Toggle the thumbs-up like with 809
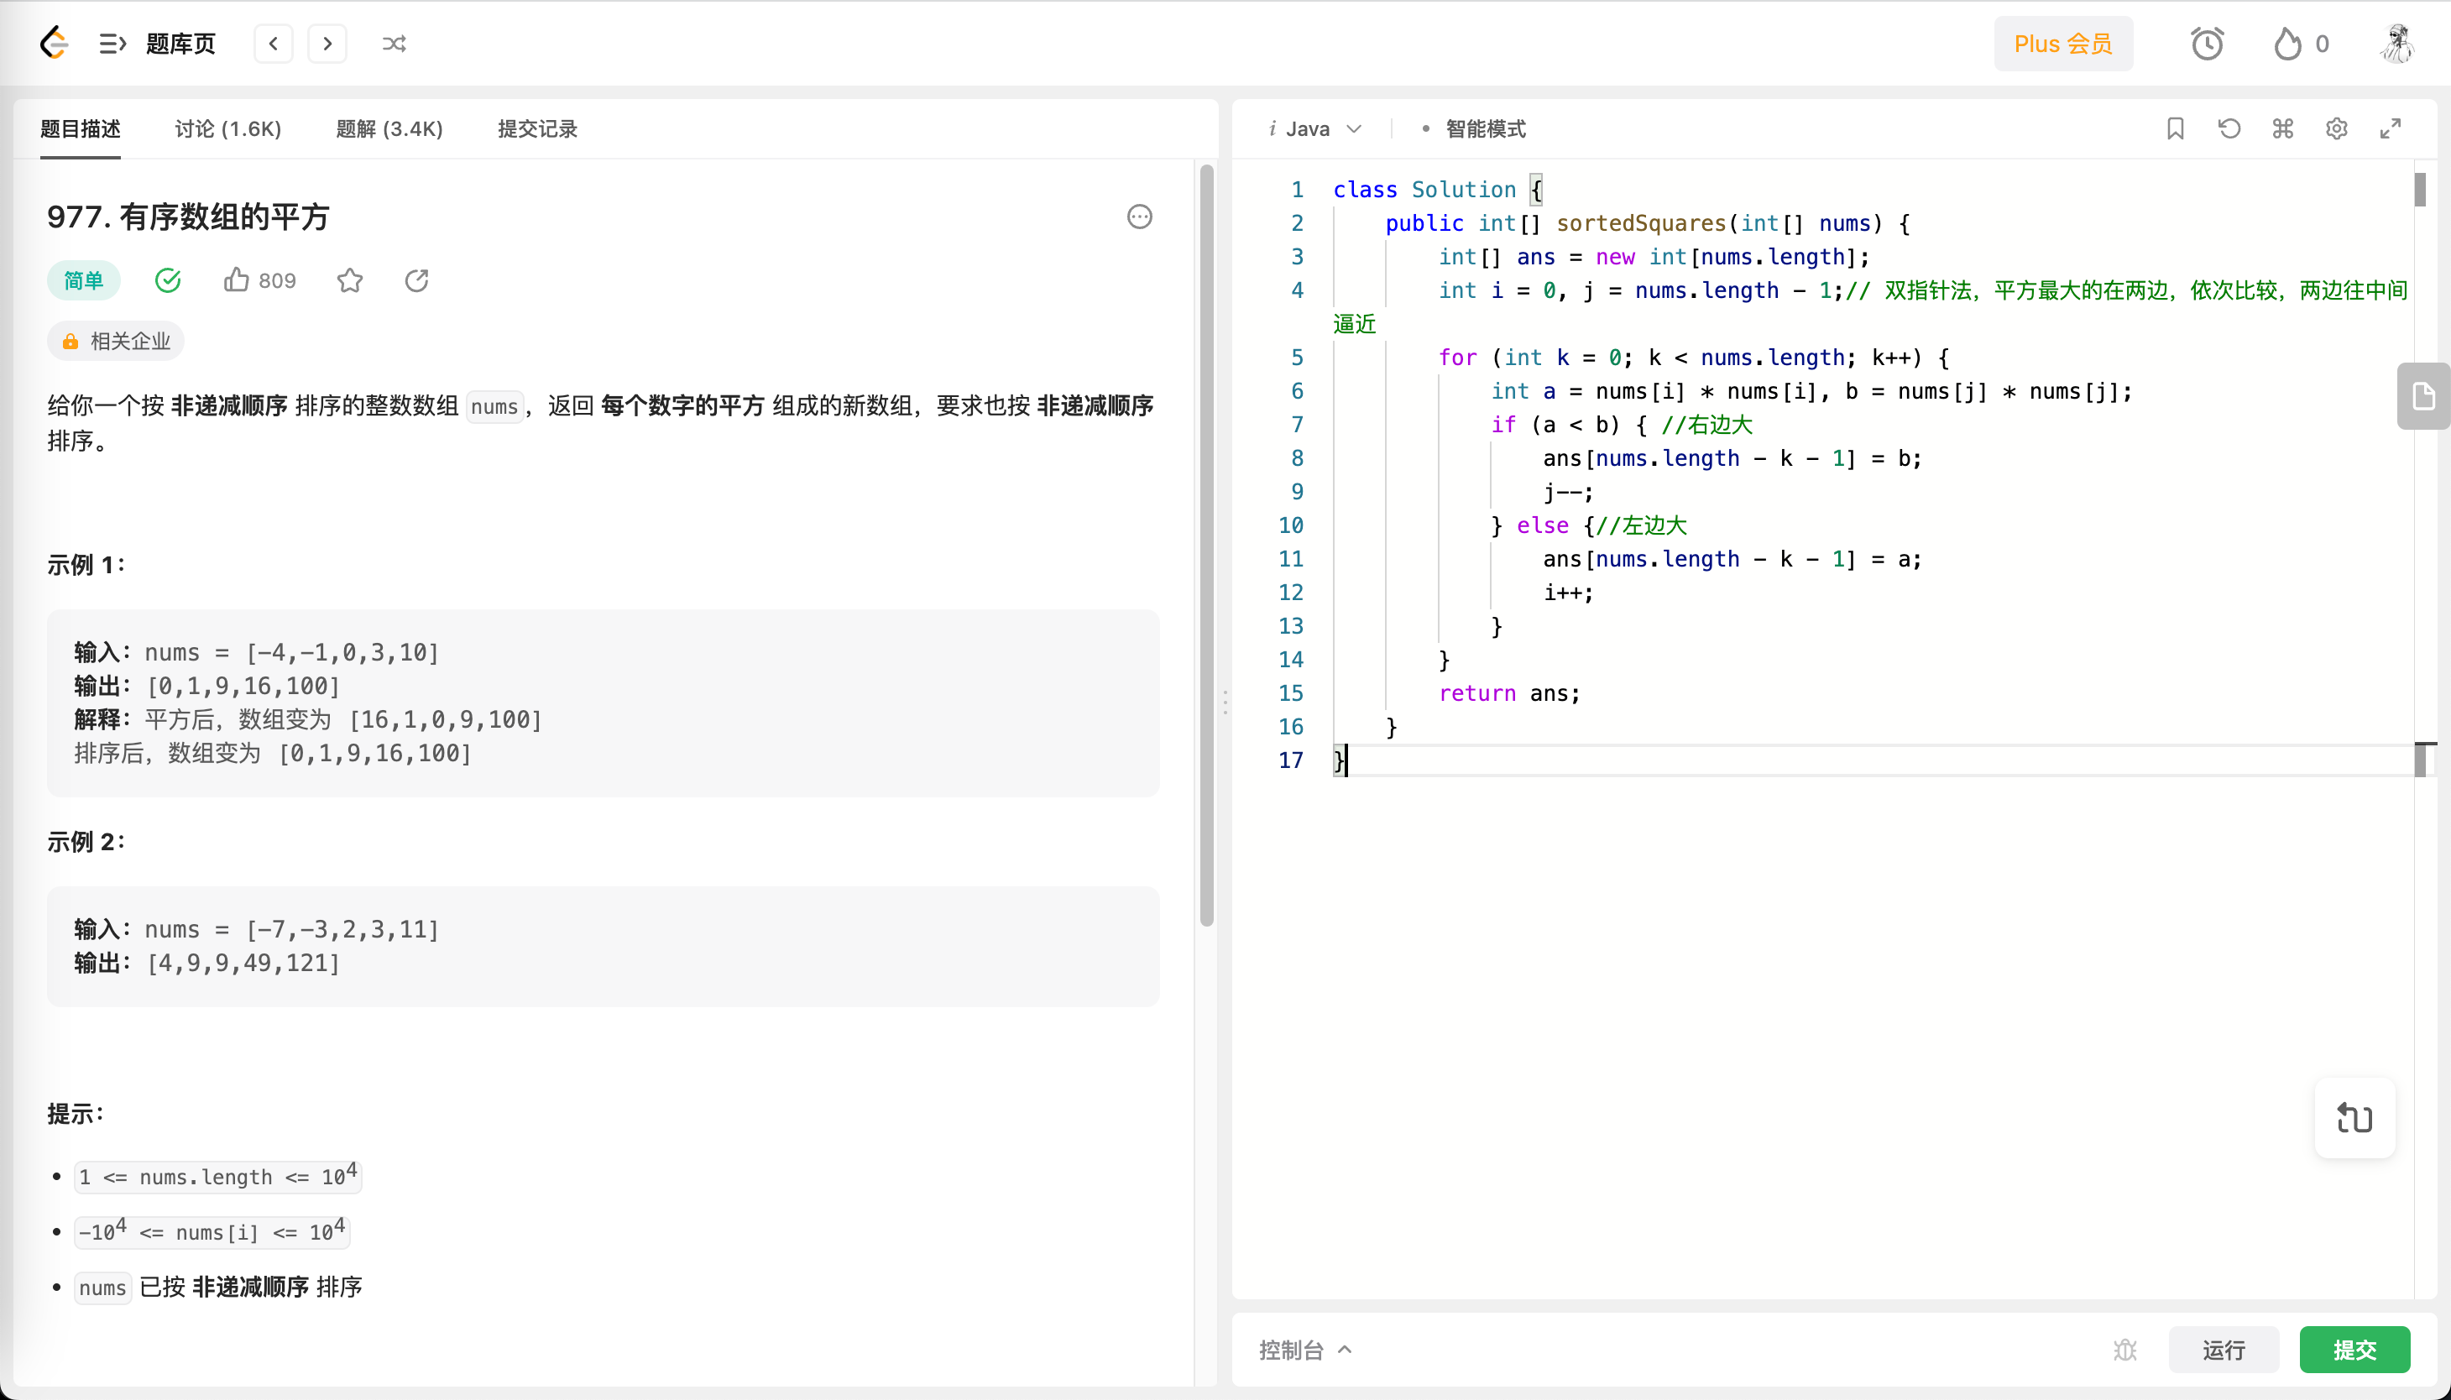The width and height of the screenshot is (2451, 1400). (237, 279)
